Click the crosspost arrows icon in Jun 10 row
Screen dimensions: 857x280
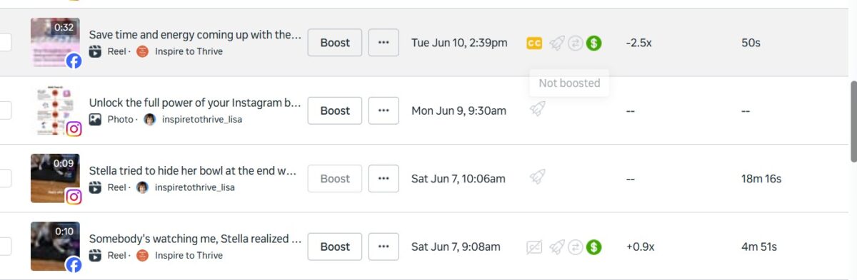[576, 43]
